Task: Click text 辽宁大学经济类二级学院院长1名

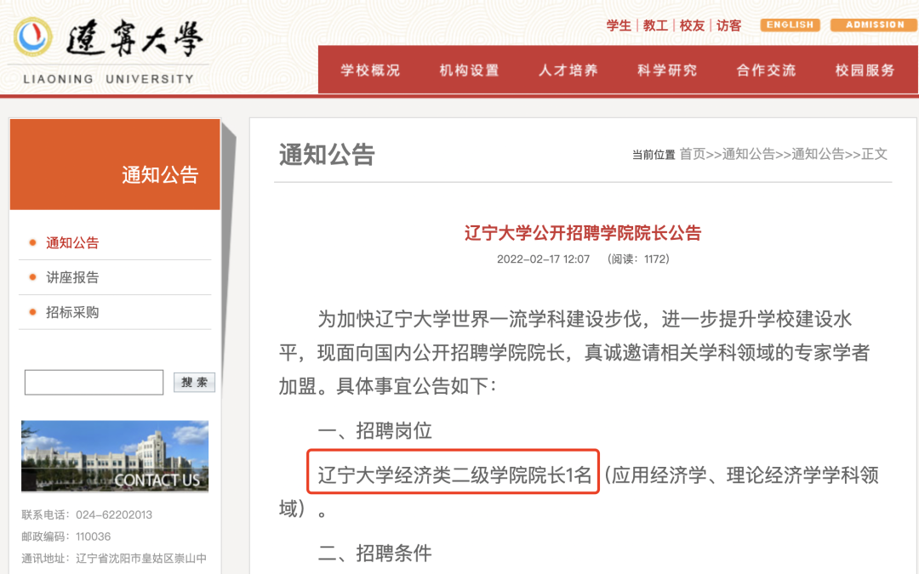Action: pyautogui.click(x=454, y=475)
